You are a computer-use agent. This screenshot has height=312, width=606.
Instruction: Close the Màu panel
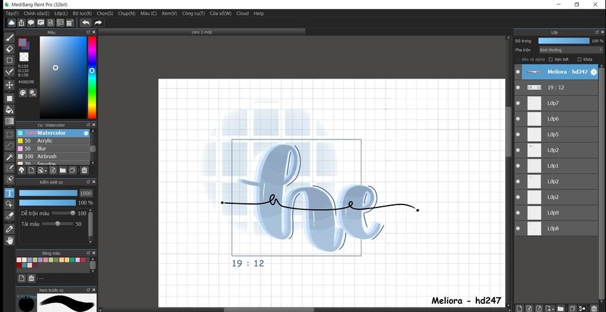pos(94,32)
